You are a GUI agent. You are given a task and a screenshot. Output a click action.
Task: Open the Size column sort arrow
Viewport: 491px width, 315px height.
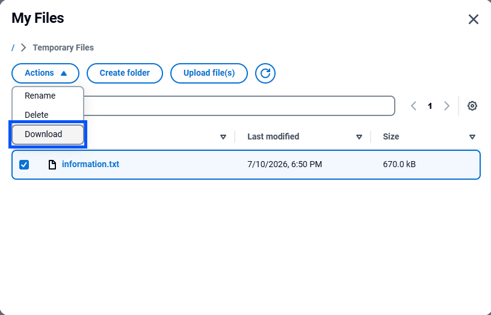(472, 137)
